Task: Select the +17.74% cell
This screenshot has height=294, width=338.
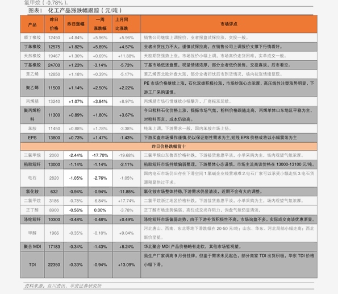Action: [x=127, y=201]
